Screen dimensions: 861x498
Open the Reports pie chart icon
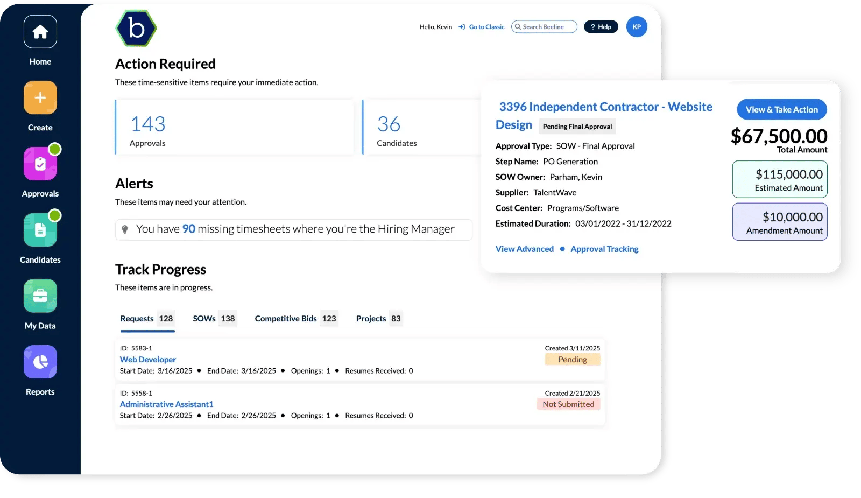pyautogui.click(x=40, y=362)
